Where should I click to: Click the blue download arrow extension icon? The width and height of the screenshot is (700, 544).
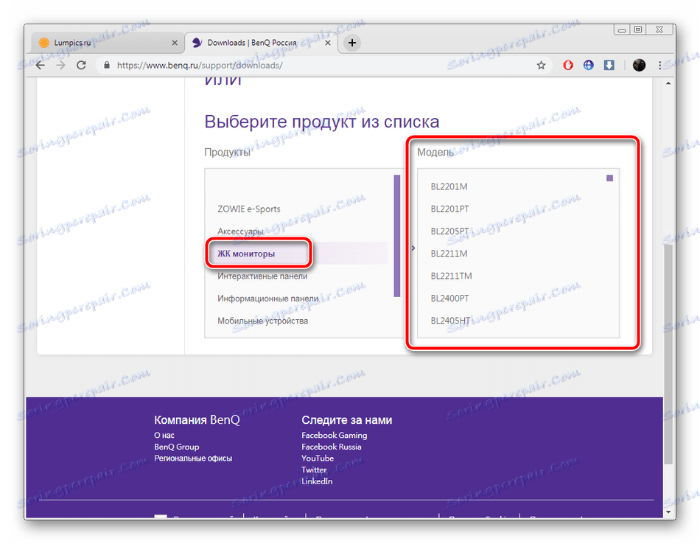tap(609, 65)
